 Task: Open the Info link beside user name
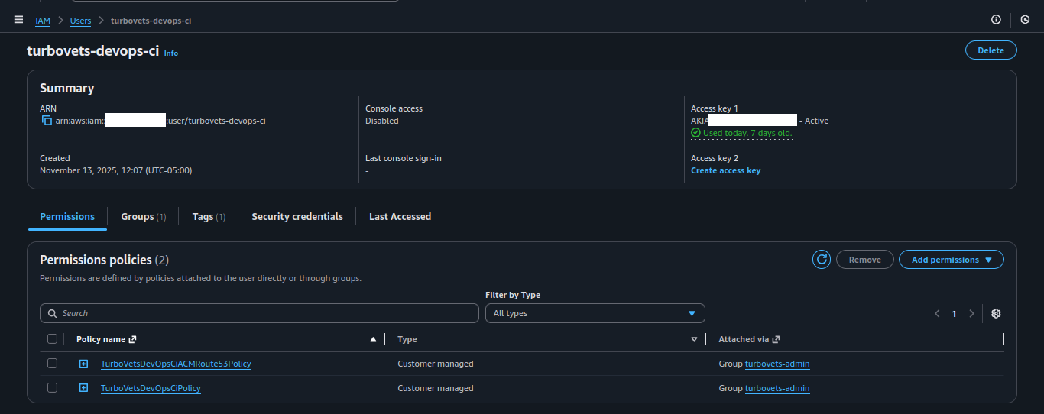tap(171, 53)
